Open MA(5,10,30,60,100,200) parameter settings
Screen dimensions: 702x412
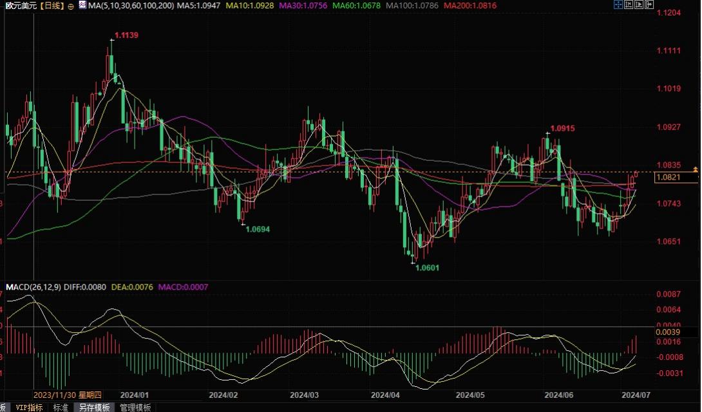[131, 5]
